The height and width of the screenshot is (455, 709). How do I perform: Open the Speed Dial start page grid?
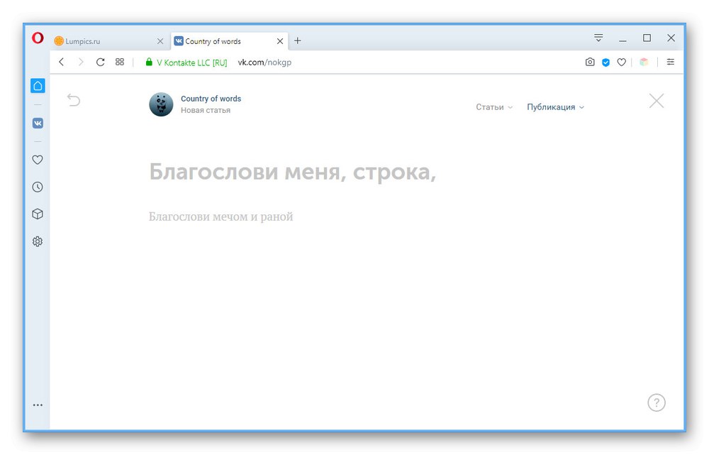(x=120, y=62)
